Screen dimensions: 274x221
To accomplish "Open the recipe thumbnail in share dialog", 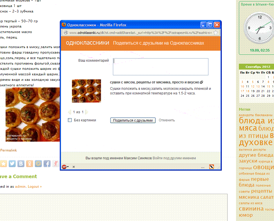I will [x=86, y=91].
